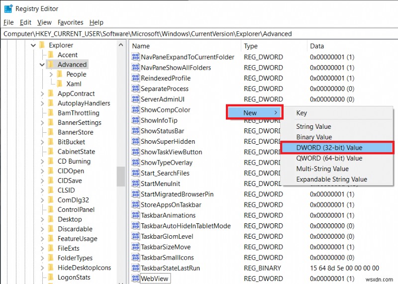The image size is (398, 284).
Task: Select the CabinetState key
Action: click(76, 152)
